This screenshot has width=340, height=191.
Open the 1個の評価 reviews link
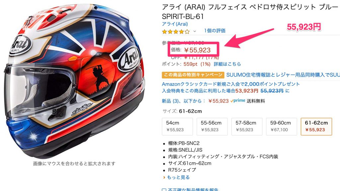[x=215, y=31]
